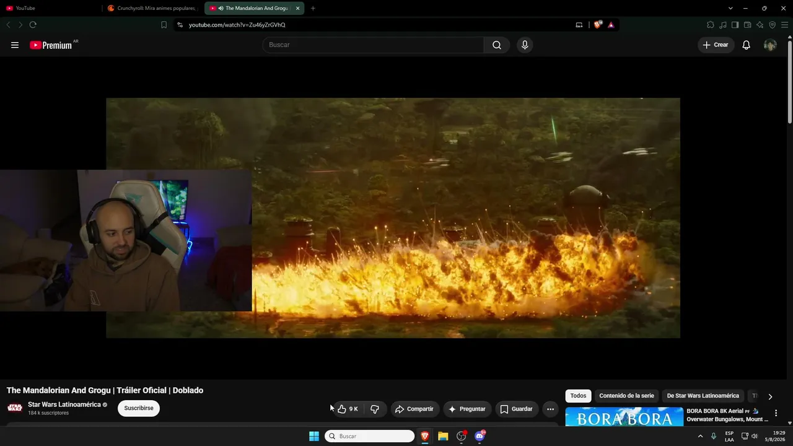Focus the YouTube Buscar search field
The image size is (793, 446).
[374, 45]
